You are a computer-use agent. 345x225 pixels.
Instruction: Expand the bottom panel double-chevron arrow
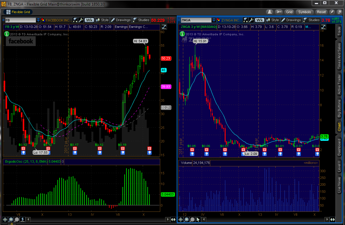coord(12,224)
